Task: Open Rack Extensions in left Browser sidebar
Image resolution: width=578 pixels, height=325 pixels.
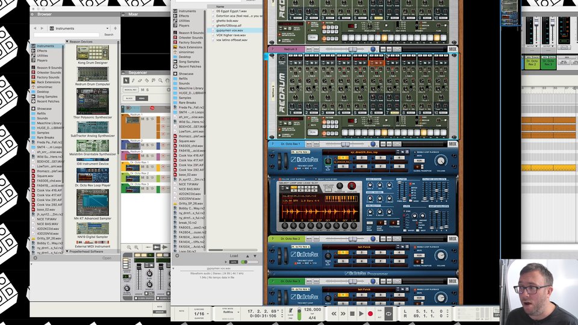Action: click(49, 82)
